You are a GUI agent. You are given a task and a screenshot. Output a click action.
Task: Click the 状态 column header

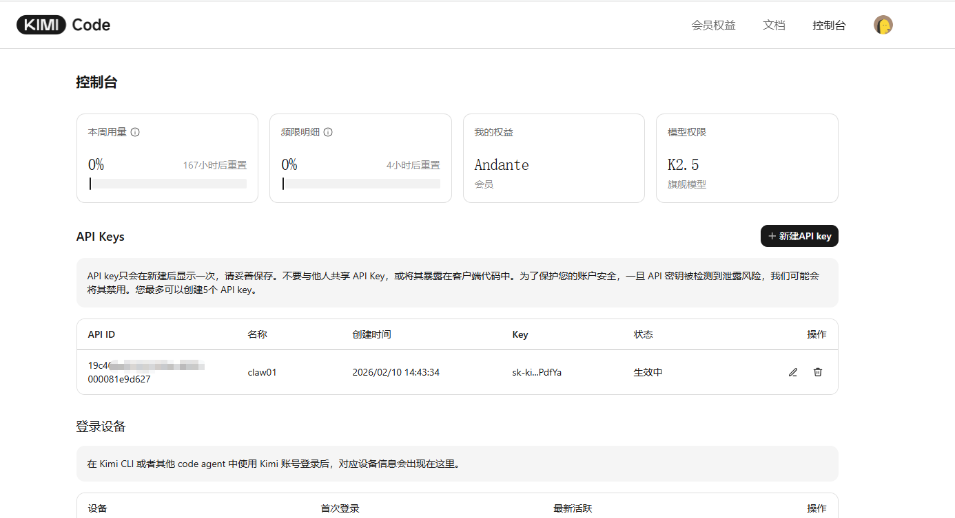point(643,334)
